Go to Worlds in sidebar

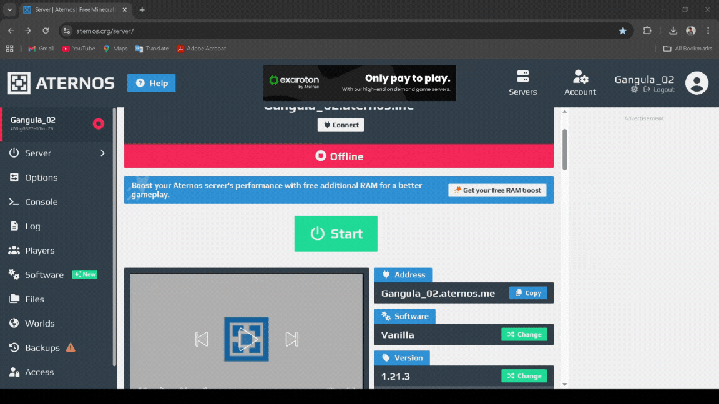point(39,324)
